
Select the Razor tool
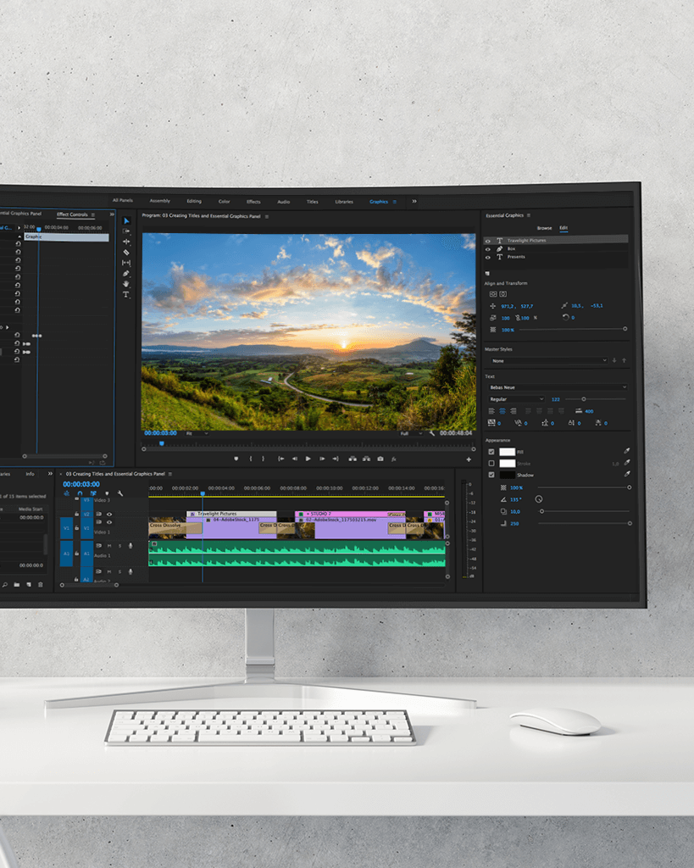coord(126,253)
